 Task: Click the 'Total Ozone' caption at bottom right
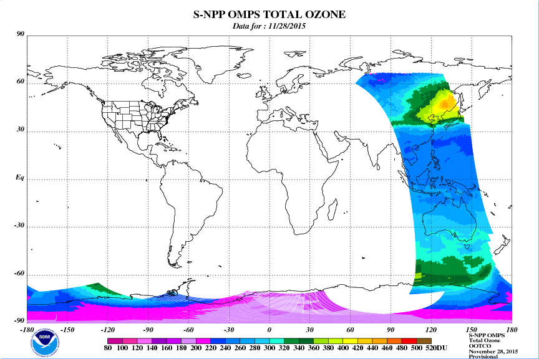click(x=485, y=340)
